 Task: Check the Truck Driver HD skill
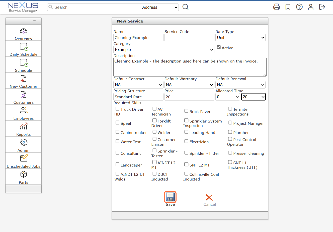pos(117,109)
